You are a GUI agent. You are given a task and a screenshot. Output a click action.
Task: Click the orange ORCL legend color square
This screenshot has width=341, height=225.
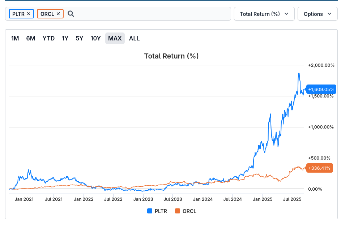click(x=178, y=211)
